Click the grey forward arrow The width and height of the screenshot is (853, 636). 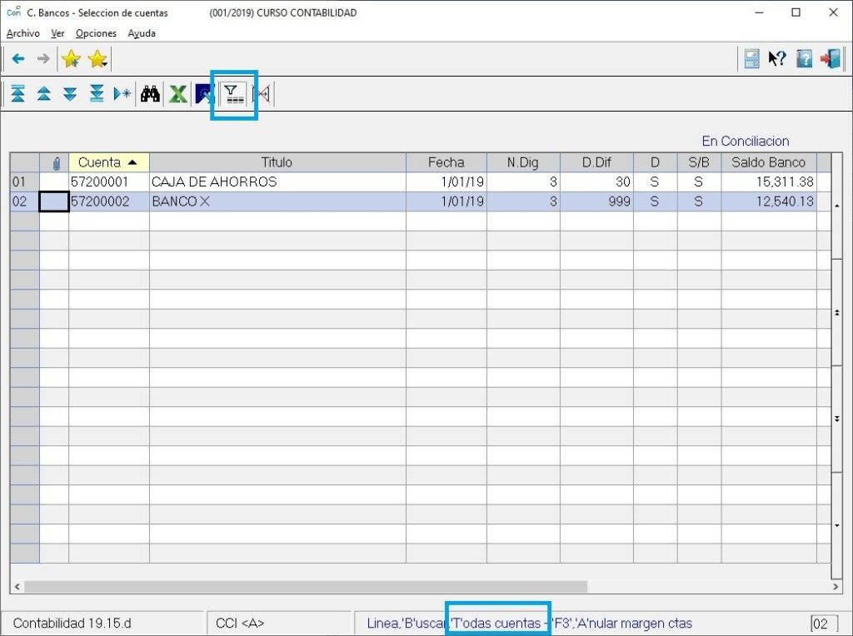click(x=43, y=59)
